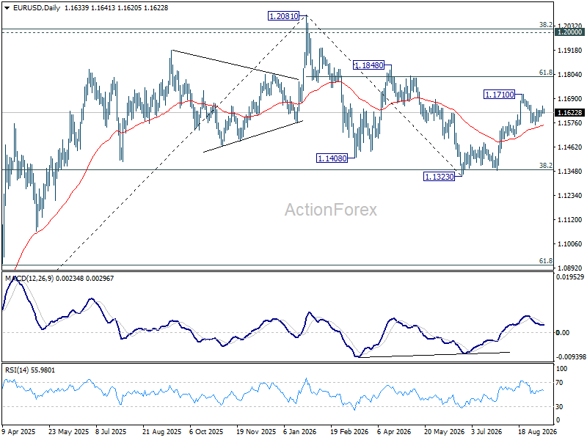The height and width of the screenshot is (440, 587).
Task: Click the 9 Apr 2025 date marker
Action: pos(18,432)
